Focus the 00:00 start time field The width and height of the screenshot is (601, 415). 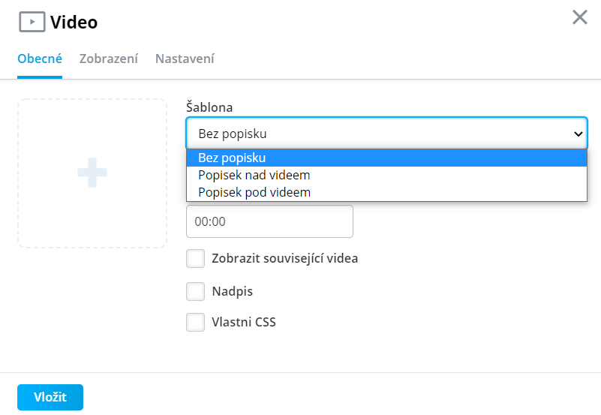[269, 221]
